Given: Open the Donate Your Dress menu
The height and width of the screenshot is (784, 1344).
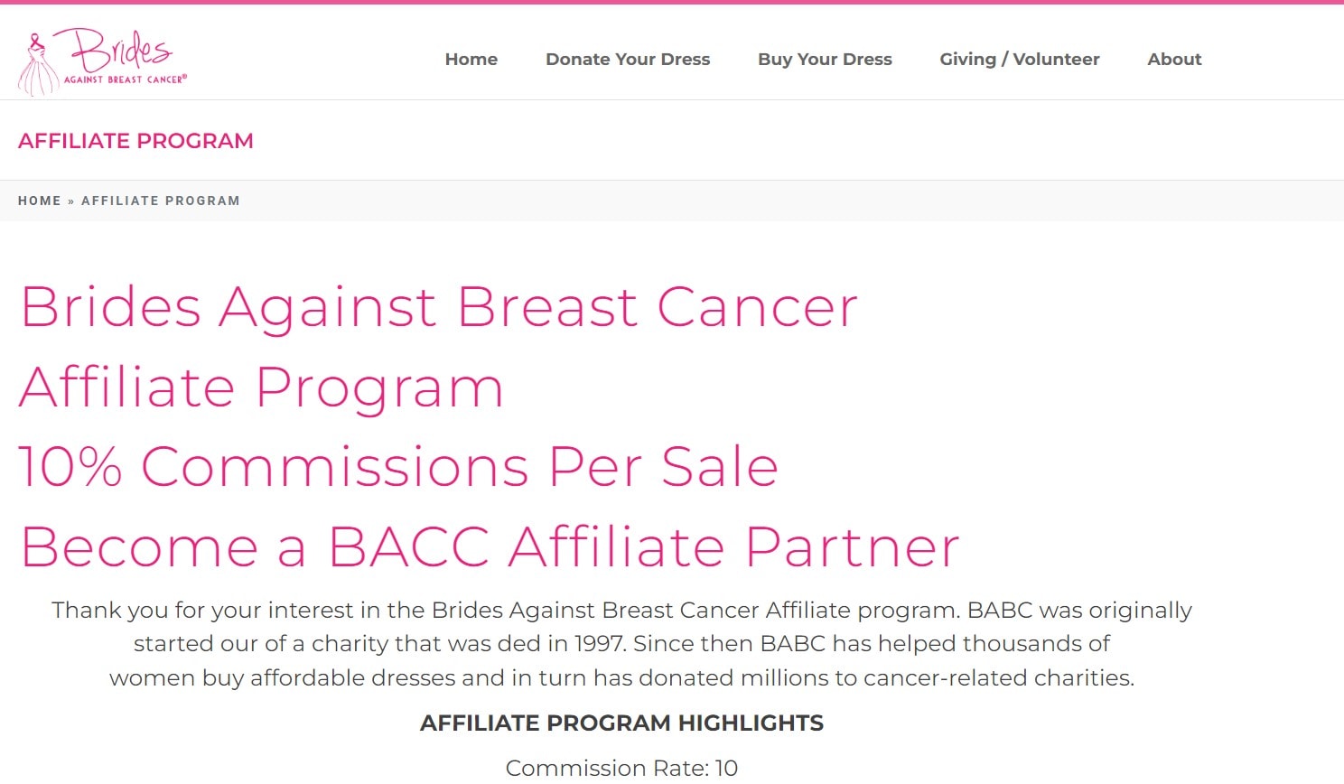Looking at the screenshot, I should pyautogui.click(x=628, y=60).
